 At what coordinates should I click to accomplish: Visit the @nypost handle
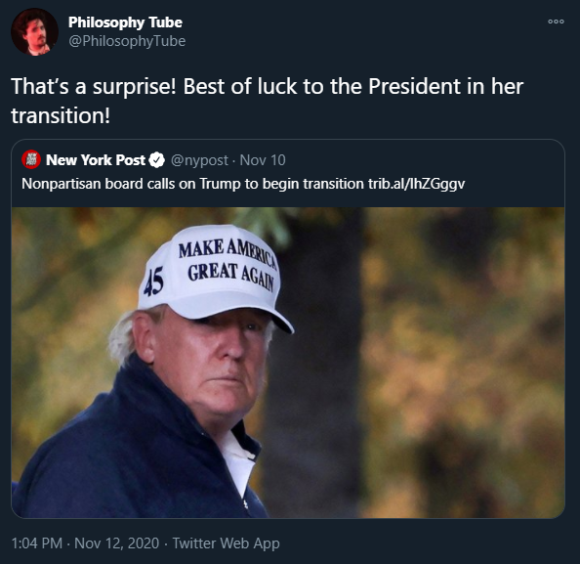tap(199, 160)
